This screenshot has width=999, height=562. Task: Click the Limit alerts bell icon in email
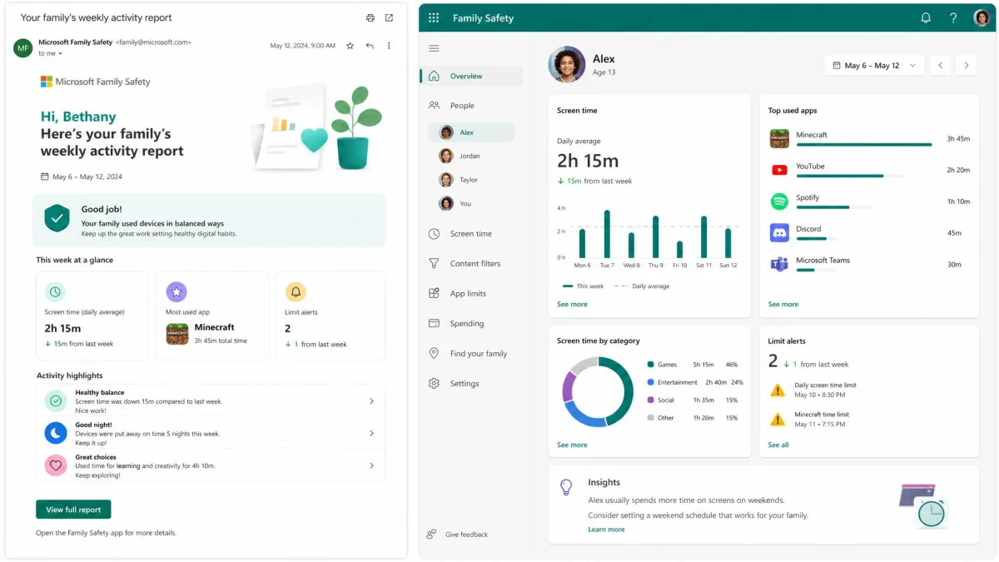(x=296, y=292)
